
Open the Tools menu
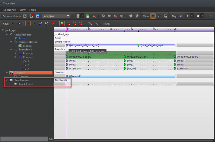pos(32,10)
